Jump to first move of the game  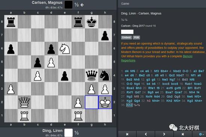pyautogui.click(x=127, y=134)
